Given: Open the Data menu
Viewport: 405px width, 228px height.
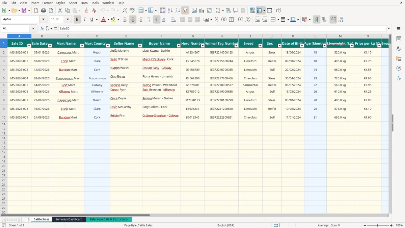Looking at the screenshot, I should point(84,3).
